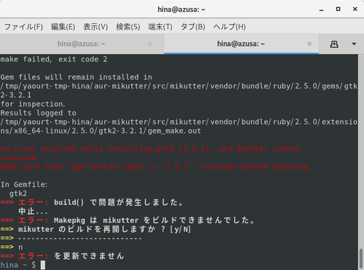Click the red 'continue.' line
This screenshot has width=364, height=270.
point(20,158)
